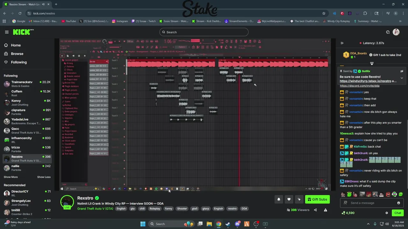Open the browser extensions puzzle icon
The height and width of the screenshot is (229, 408).
pos(365,13)
